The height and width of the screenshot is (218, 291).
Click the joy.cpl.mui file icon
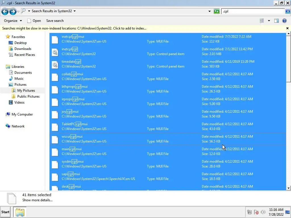click(55, 115)
